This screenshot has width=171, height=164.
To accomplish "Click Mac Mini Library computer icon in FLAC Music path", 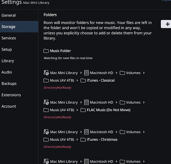I will click(46, 102).
